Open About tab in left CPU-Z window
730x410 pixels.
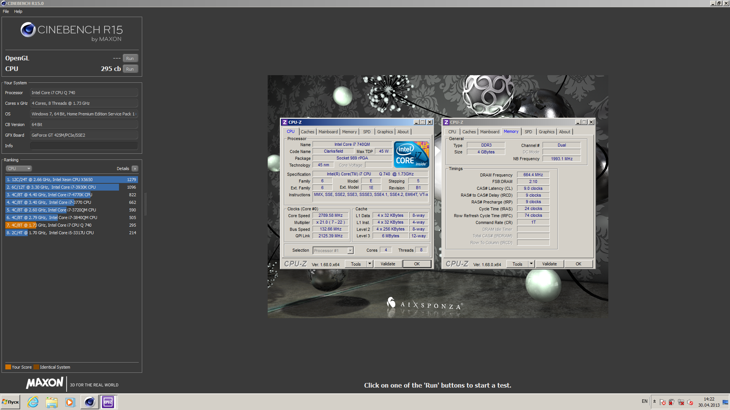coord(403,132)
